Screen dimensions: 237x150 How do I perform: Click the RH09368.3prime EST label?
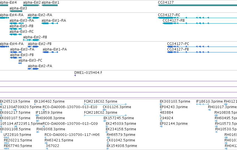tap(51, 129)
